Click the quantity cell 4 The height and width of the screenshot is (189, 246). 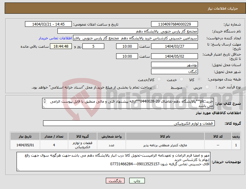54,145
